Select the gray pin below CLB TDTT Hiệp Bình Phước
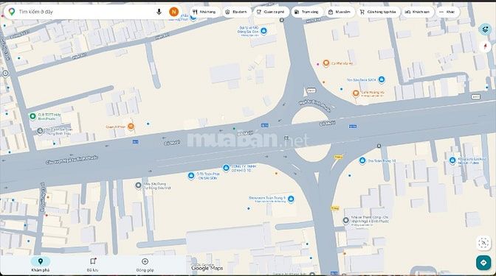 click(40, 131)
